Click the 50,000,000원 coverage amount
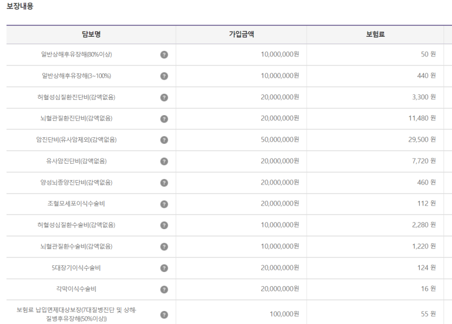Image resolution: width=452 pixels, height=324 pixels. coord(280,139)
